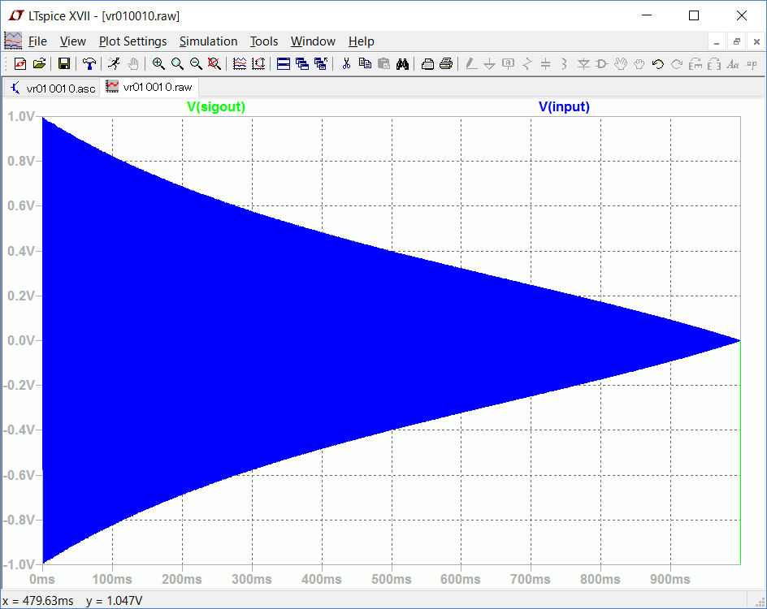Click the Print icon in toolbar
This screenshot has height=609, width=767.
pos(445,63)
